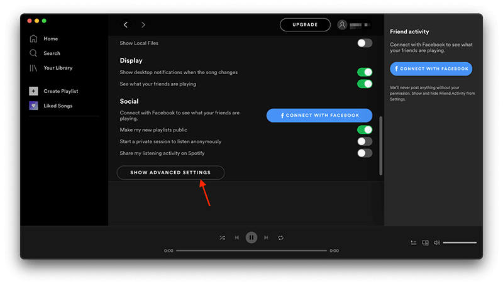Open Your Library in the sidebar

coord(58,68)
